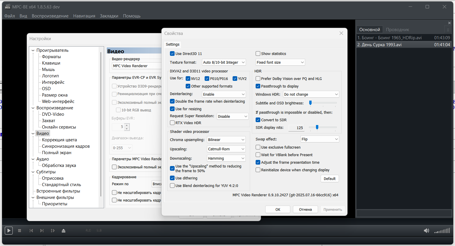This screenshot has height=246, width=455.
Task: Enable Prefer Dolby Vision over PQ and HLG
Action: coord(258,79)
